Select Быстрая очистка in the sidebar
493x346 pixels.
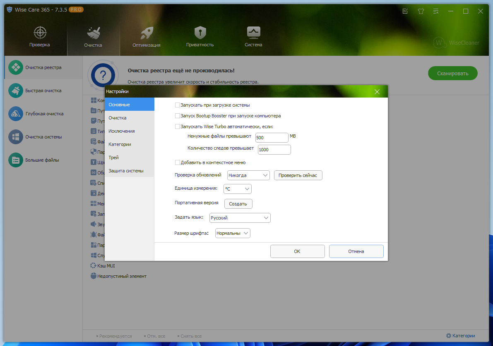pos(43,91)
